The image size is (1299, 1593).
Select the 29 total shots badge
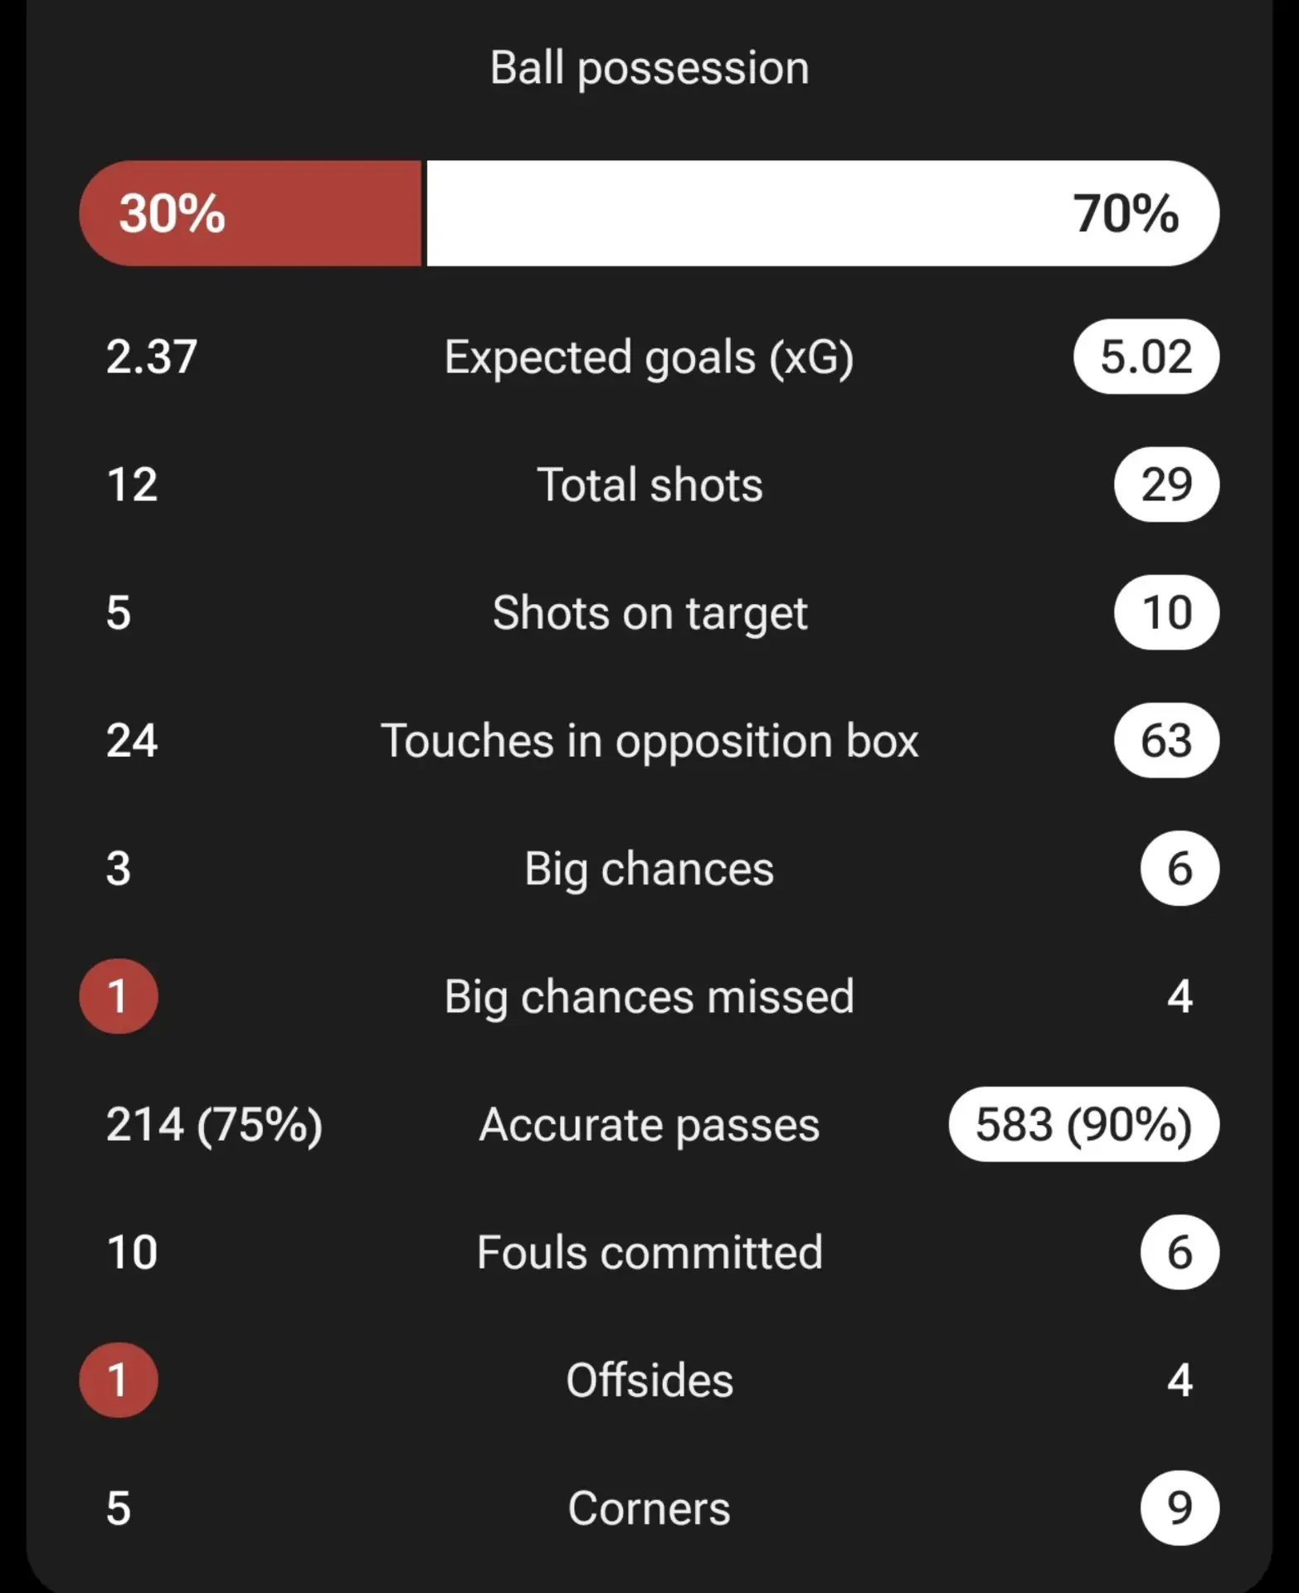(x=1166, y=485)
